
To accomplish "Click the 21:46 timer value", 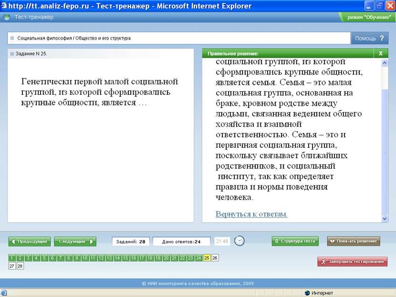I will (222, 241).
